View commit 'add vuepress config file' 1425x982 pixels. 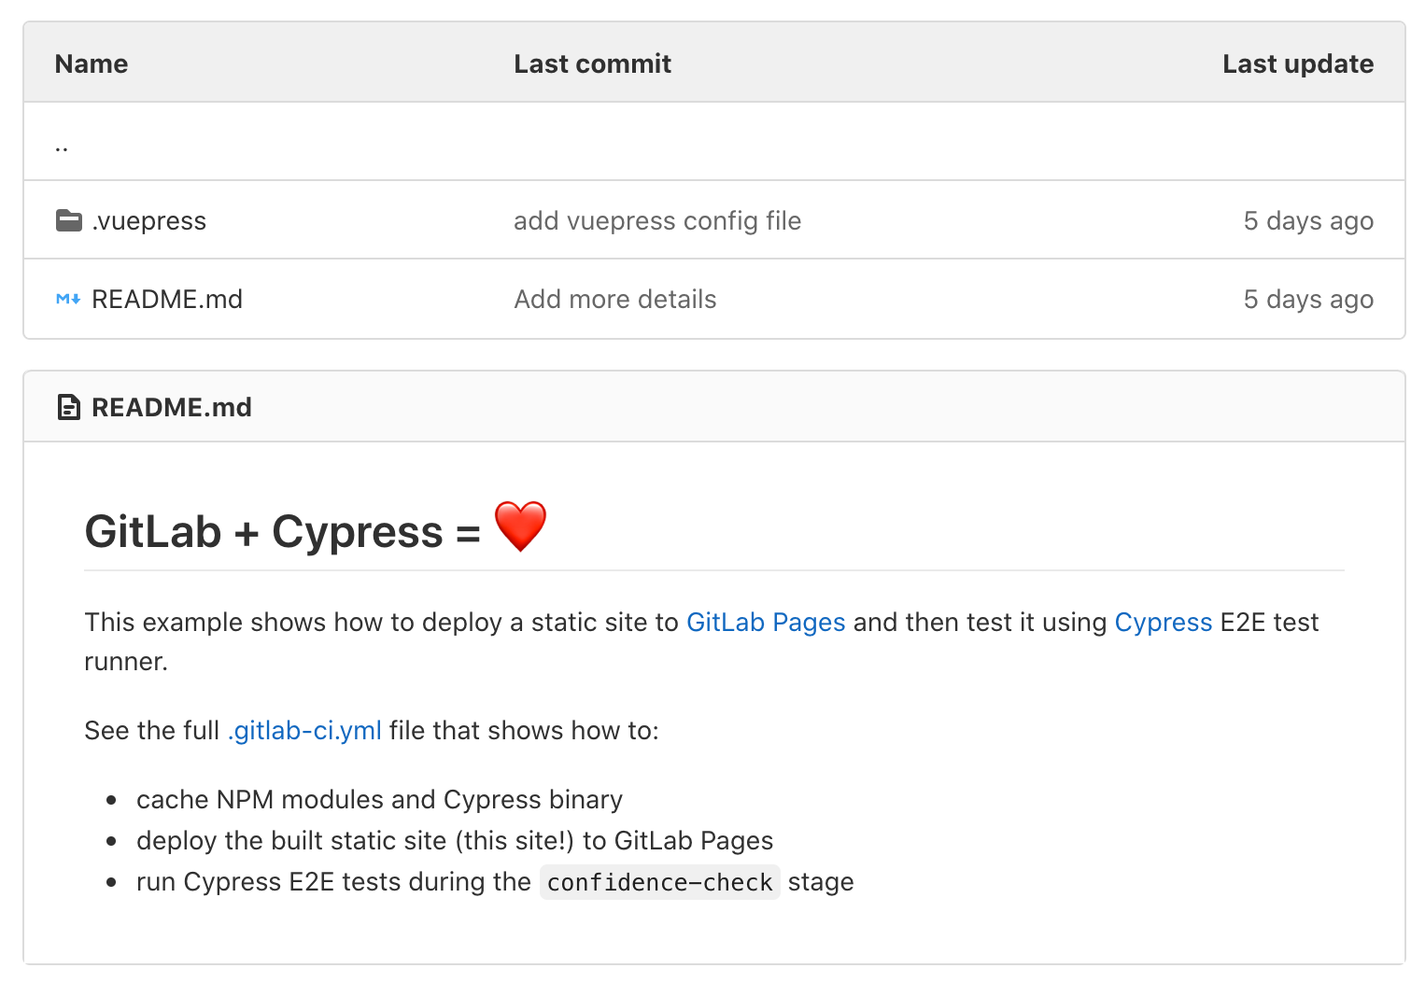pos(656,221)
